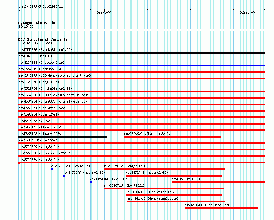Select the nsv5559866 (ByrskaBishop2022) black bar
274x220 pixels.
142,53
